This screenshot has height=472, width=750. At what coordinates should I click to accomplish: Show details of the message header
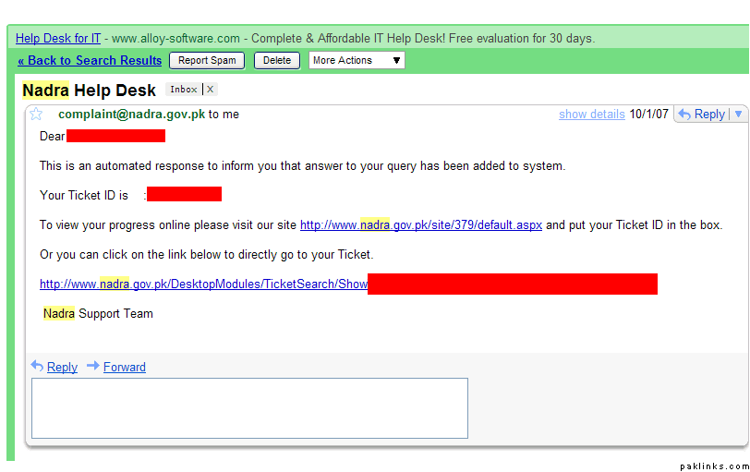pos(591,115)
